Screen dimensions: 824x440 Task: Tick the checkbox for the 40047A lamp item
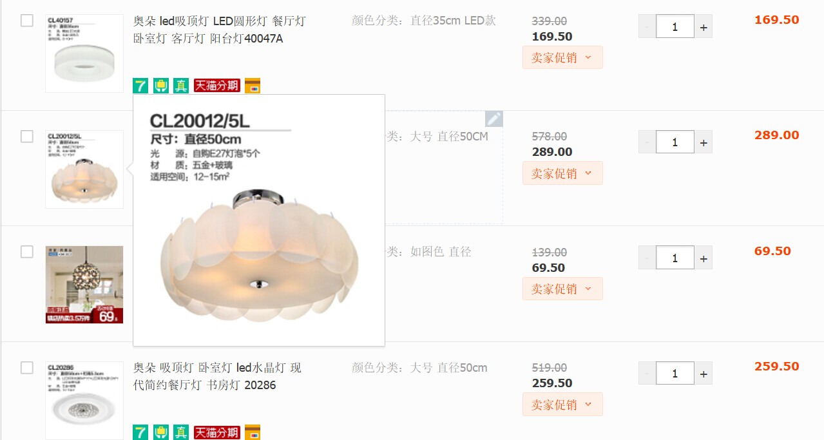(x=26, y=21)
